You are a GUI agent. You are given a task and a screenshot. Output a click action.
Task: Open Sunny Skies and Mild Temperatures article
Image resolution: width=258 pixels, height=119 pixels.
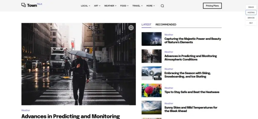coord(191,109)
